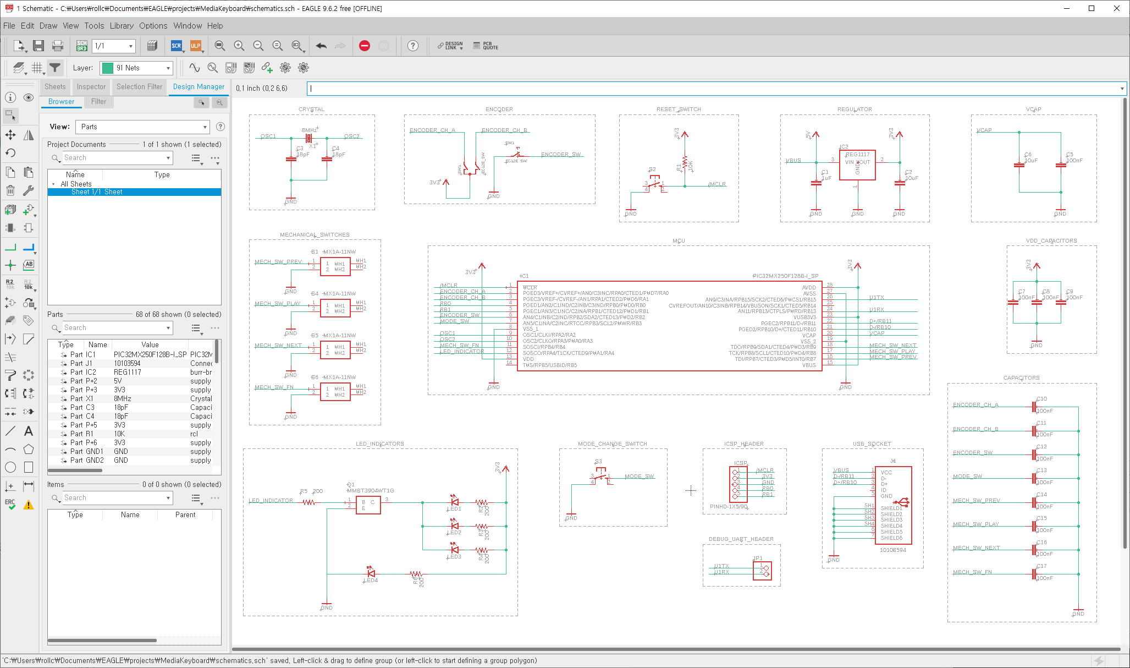Sort parts by the Value column header

tap(150, 345)
